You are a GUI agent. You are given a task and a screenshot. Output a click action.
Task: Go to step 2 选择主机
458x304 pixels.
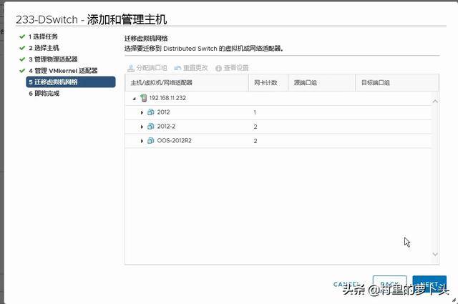tap(47, 48)
